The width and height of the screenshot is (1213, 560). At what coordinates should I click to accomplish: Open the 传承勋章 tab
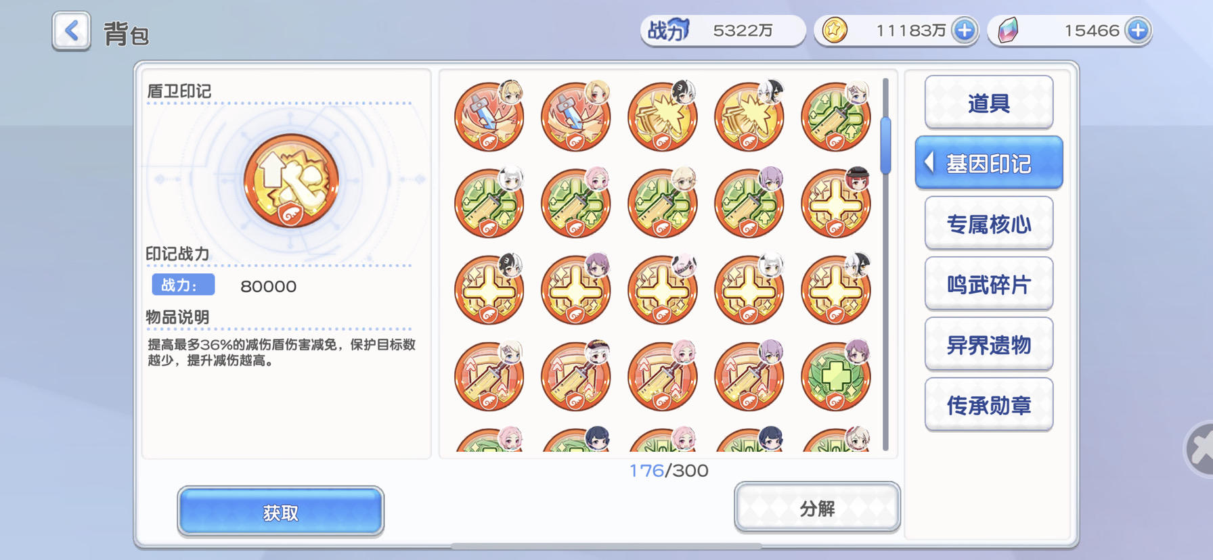pos(989,404)
